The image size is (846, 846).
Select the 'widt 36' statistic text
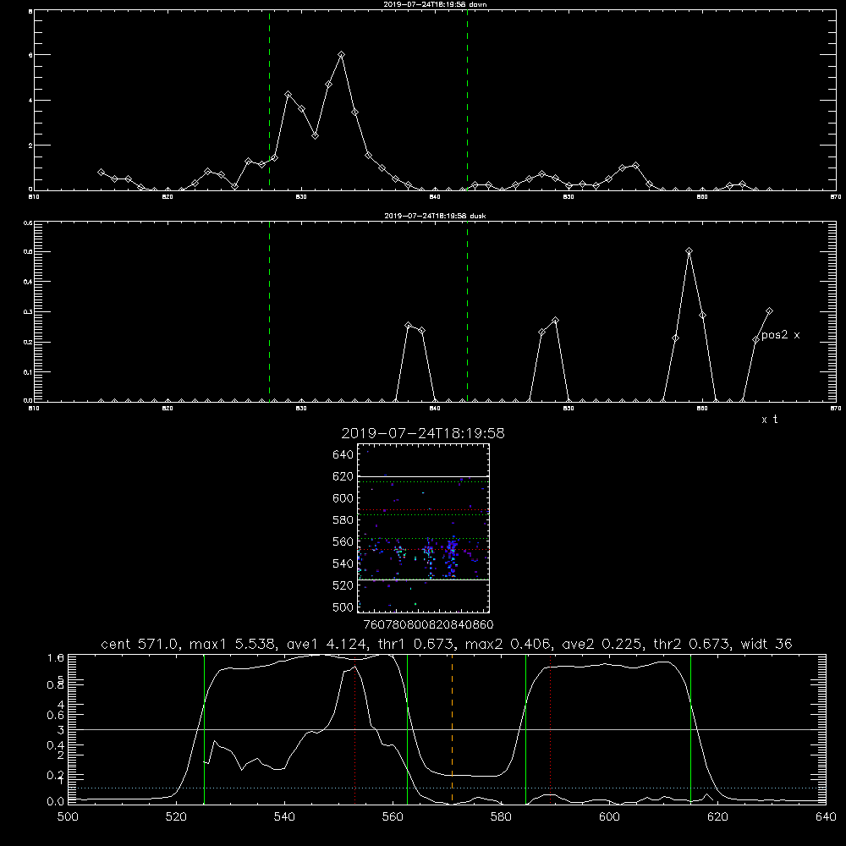pos(766,644)
